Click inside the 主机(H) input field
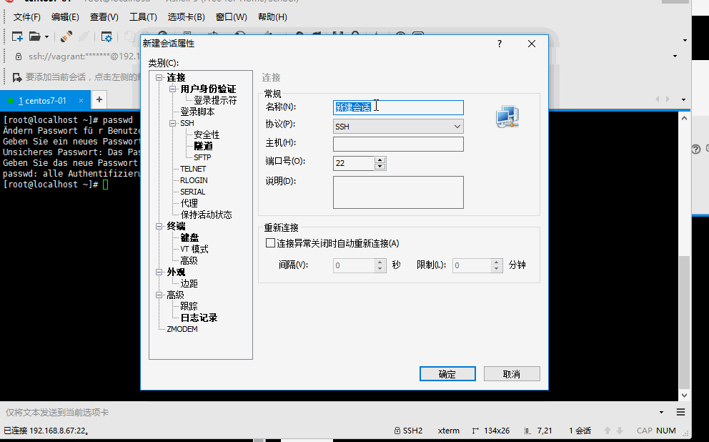Image resolution: width=709 pixels, height=442 pixels. [x=398, y=143]
